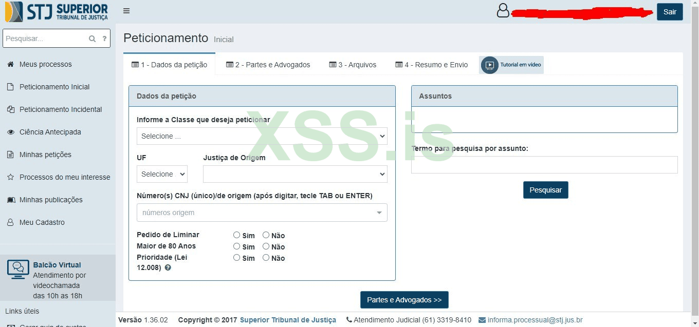Click the envelope icon in the footer

(482, 320)
